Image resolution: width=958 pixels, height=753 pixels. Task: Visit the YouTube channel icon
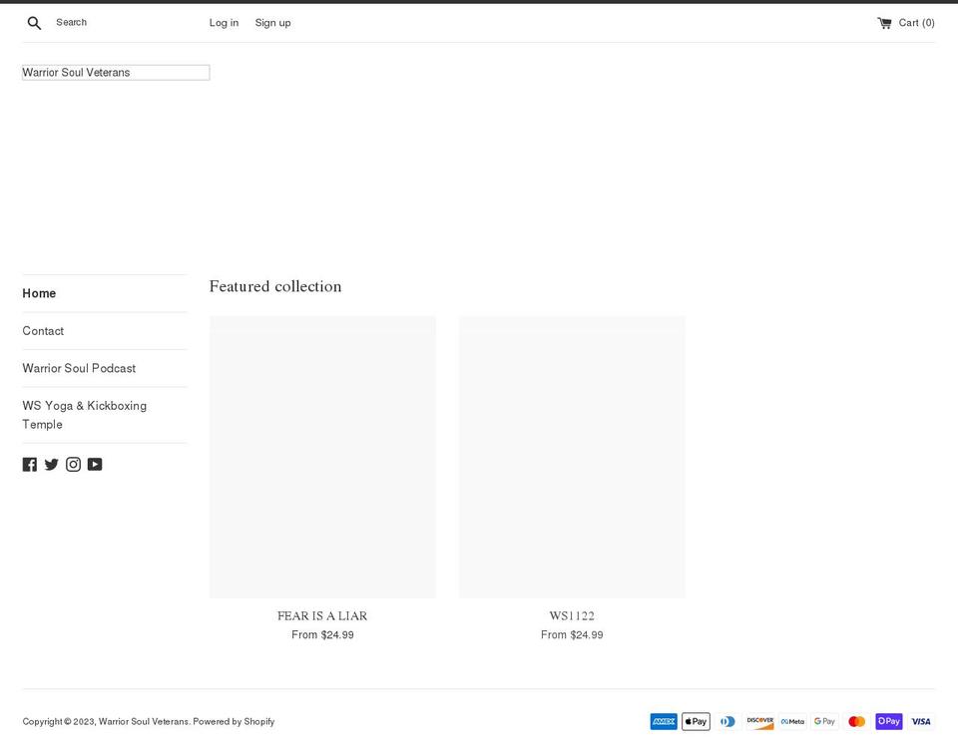tap(95, 464)
